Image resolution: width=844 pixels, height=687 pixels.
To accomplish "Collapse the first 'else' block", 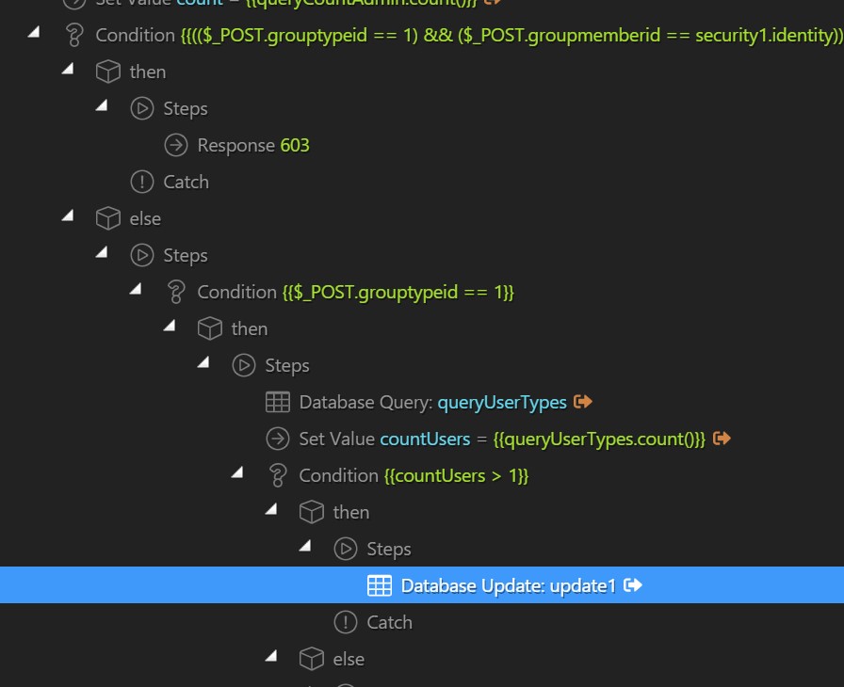I will pyautogui.click(x=68, y=216).
